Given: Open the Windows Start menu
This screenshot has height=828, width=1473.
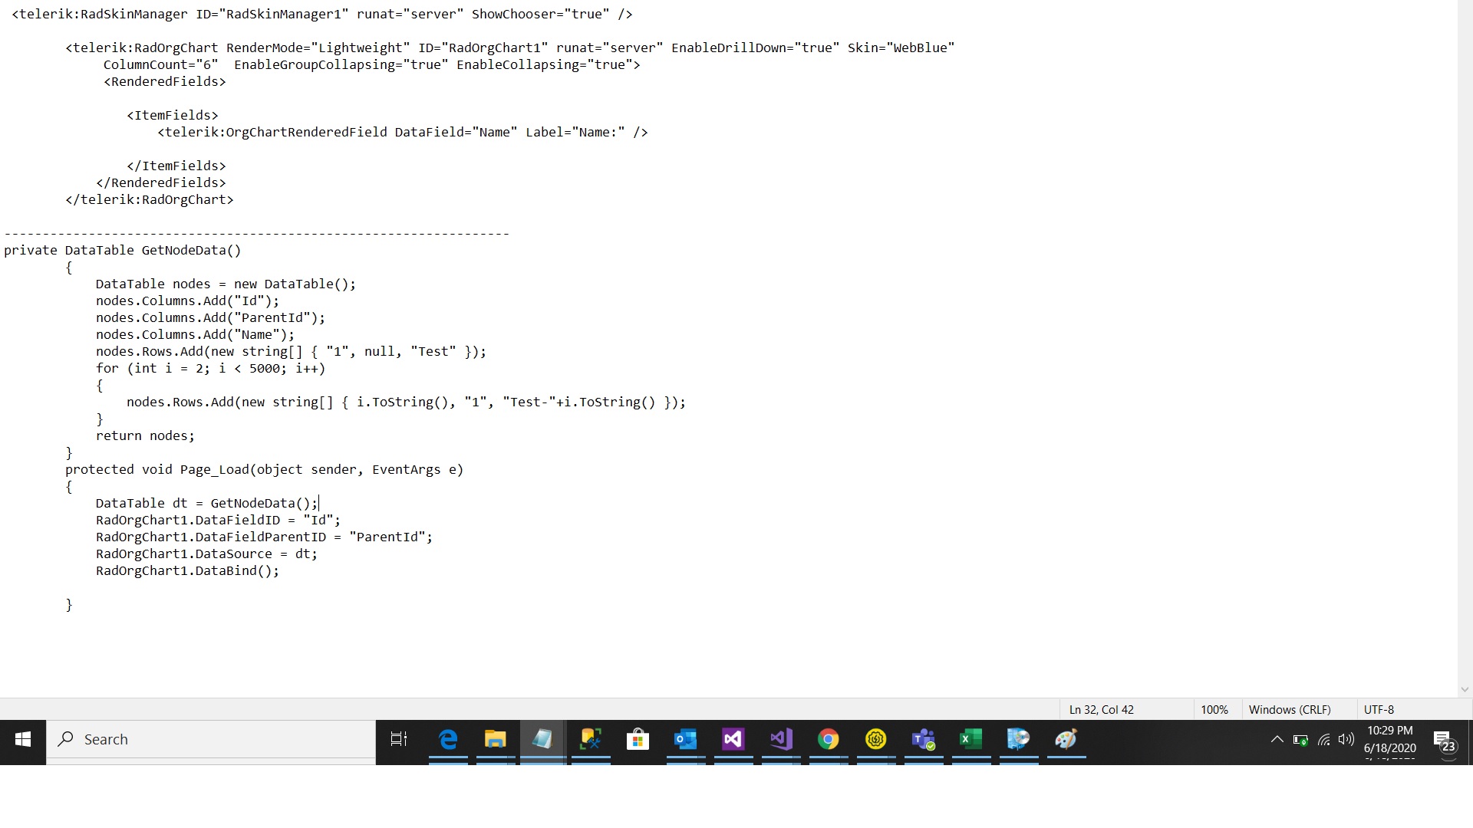Looking at the screenshot, I should [23, 740].
